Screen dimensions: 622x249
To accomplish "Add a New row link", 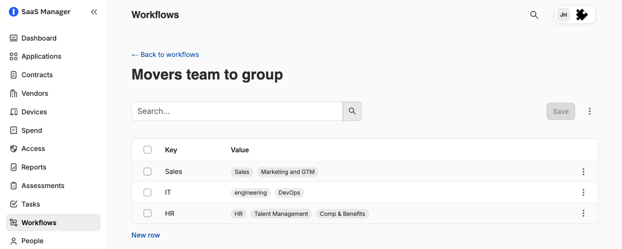I will pos(146,235).
